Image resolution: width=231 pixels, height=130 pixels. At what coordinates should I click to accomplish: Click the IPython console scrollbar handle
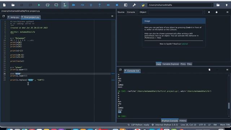[x=229, y=106]
